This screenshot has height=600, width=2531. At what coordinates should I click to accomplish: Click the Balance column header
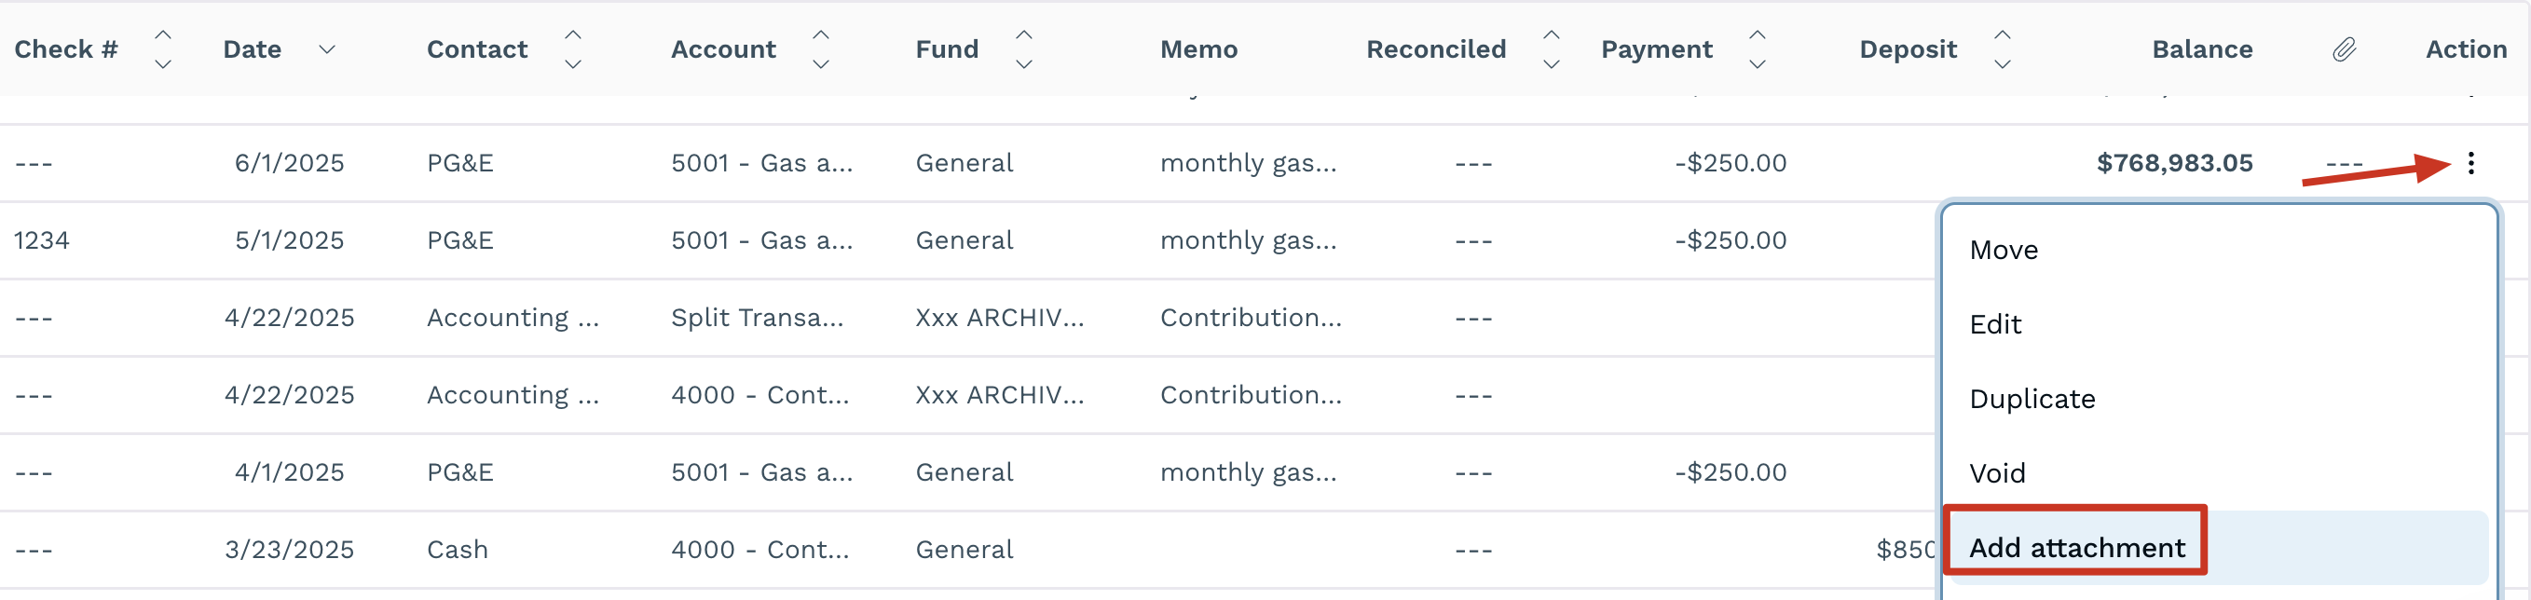click(x=2201, y=49)
